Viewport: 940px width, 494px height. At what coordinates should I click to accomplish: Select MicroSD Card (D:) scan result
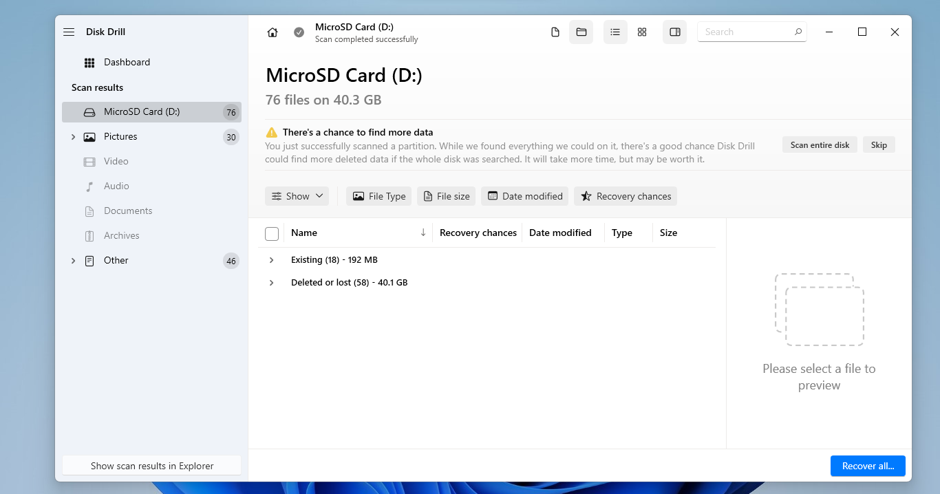(151, 112)
